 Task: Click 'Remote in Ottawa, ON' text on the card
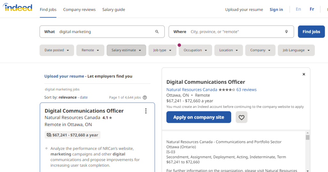(x=68, y=125)
